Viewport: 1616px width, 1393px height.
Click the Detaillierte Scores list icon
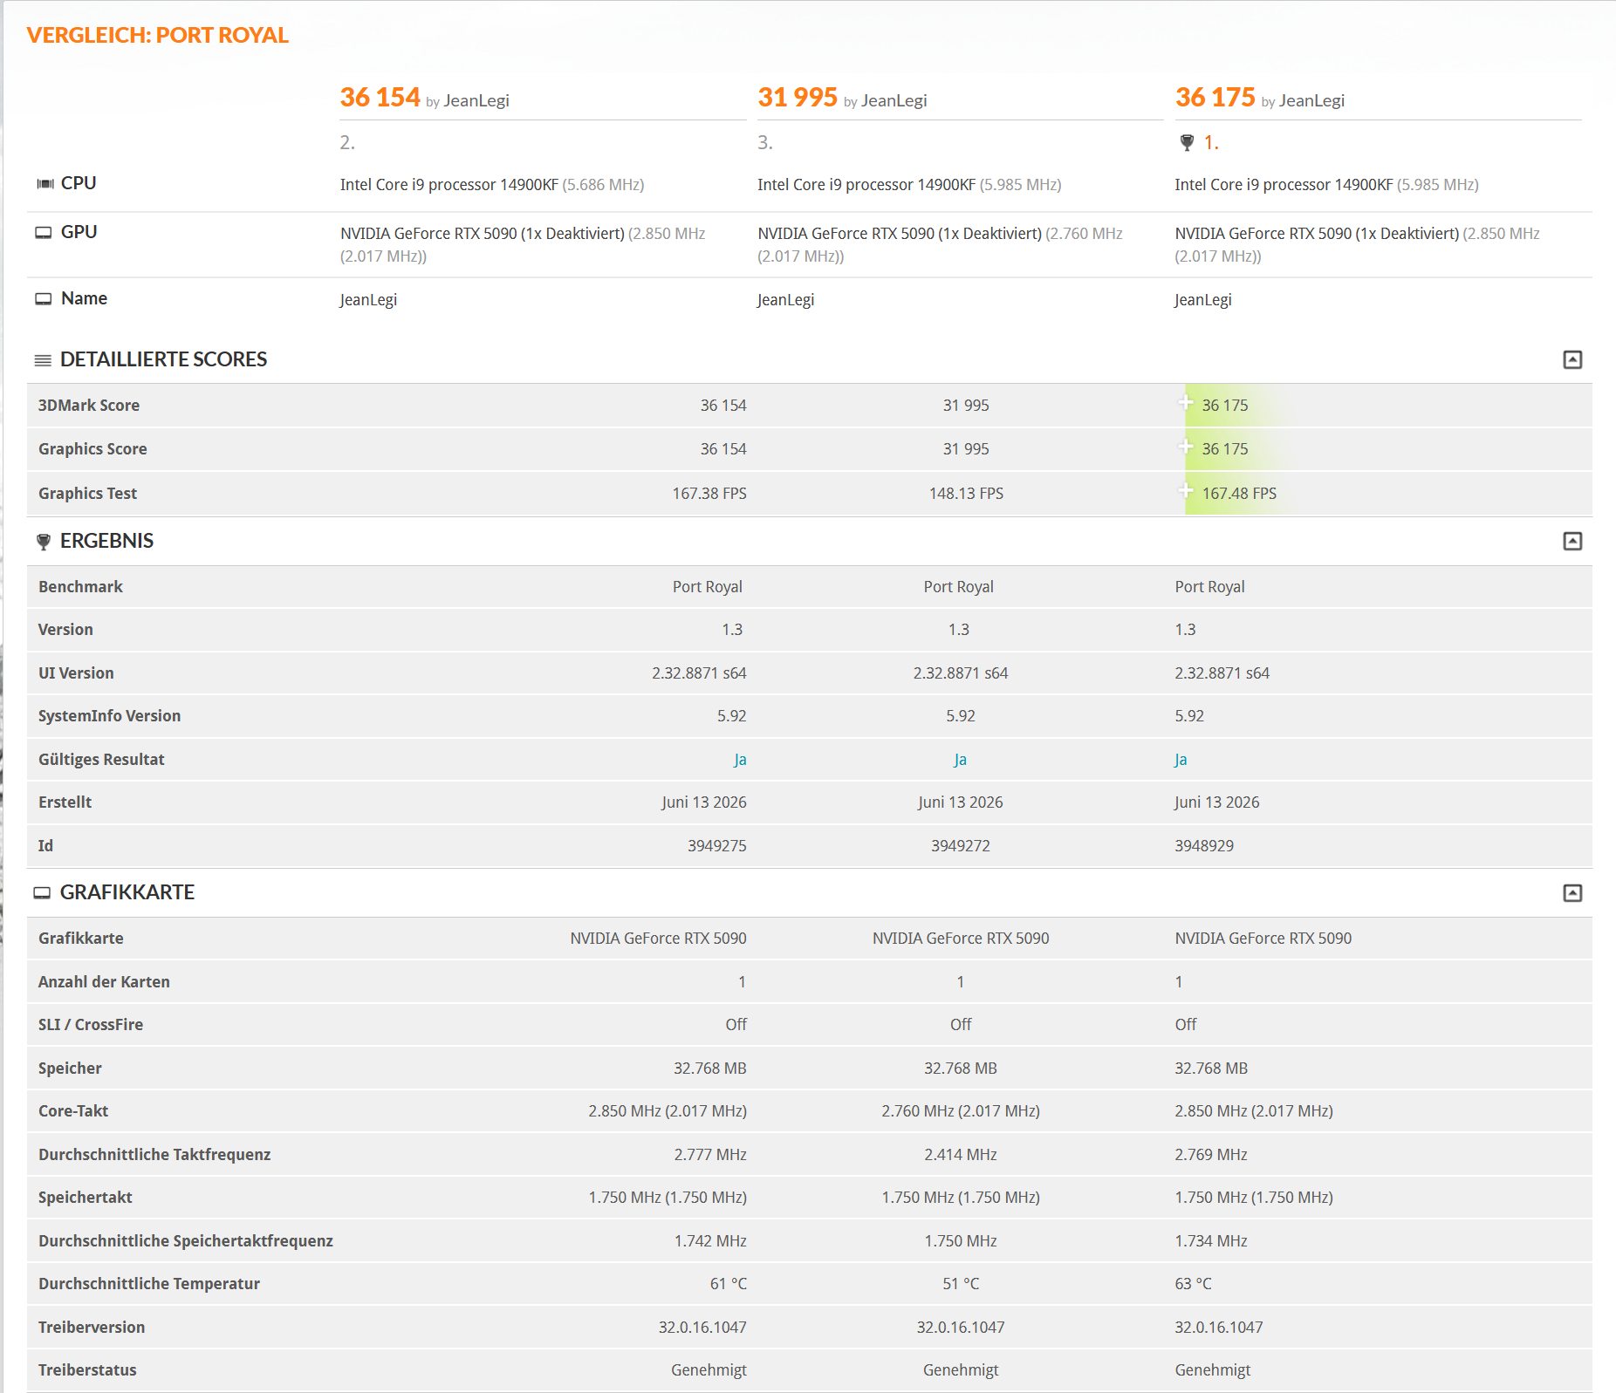coord(43,360)
